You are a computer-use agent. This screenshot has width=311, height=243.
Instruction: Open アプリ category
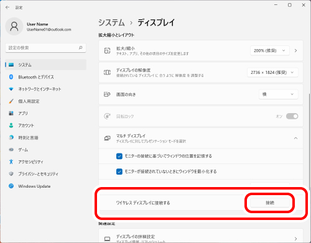45,113
